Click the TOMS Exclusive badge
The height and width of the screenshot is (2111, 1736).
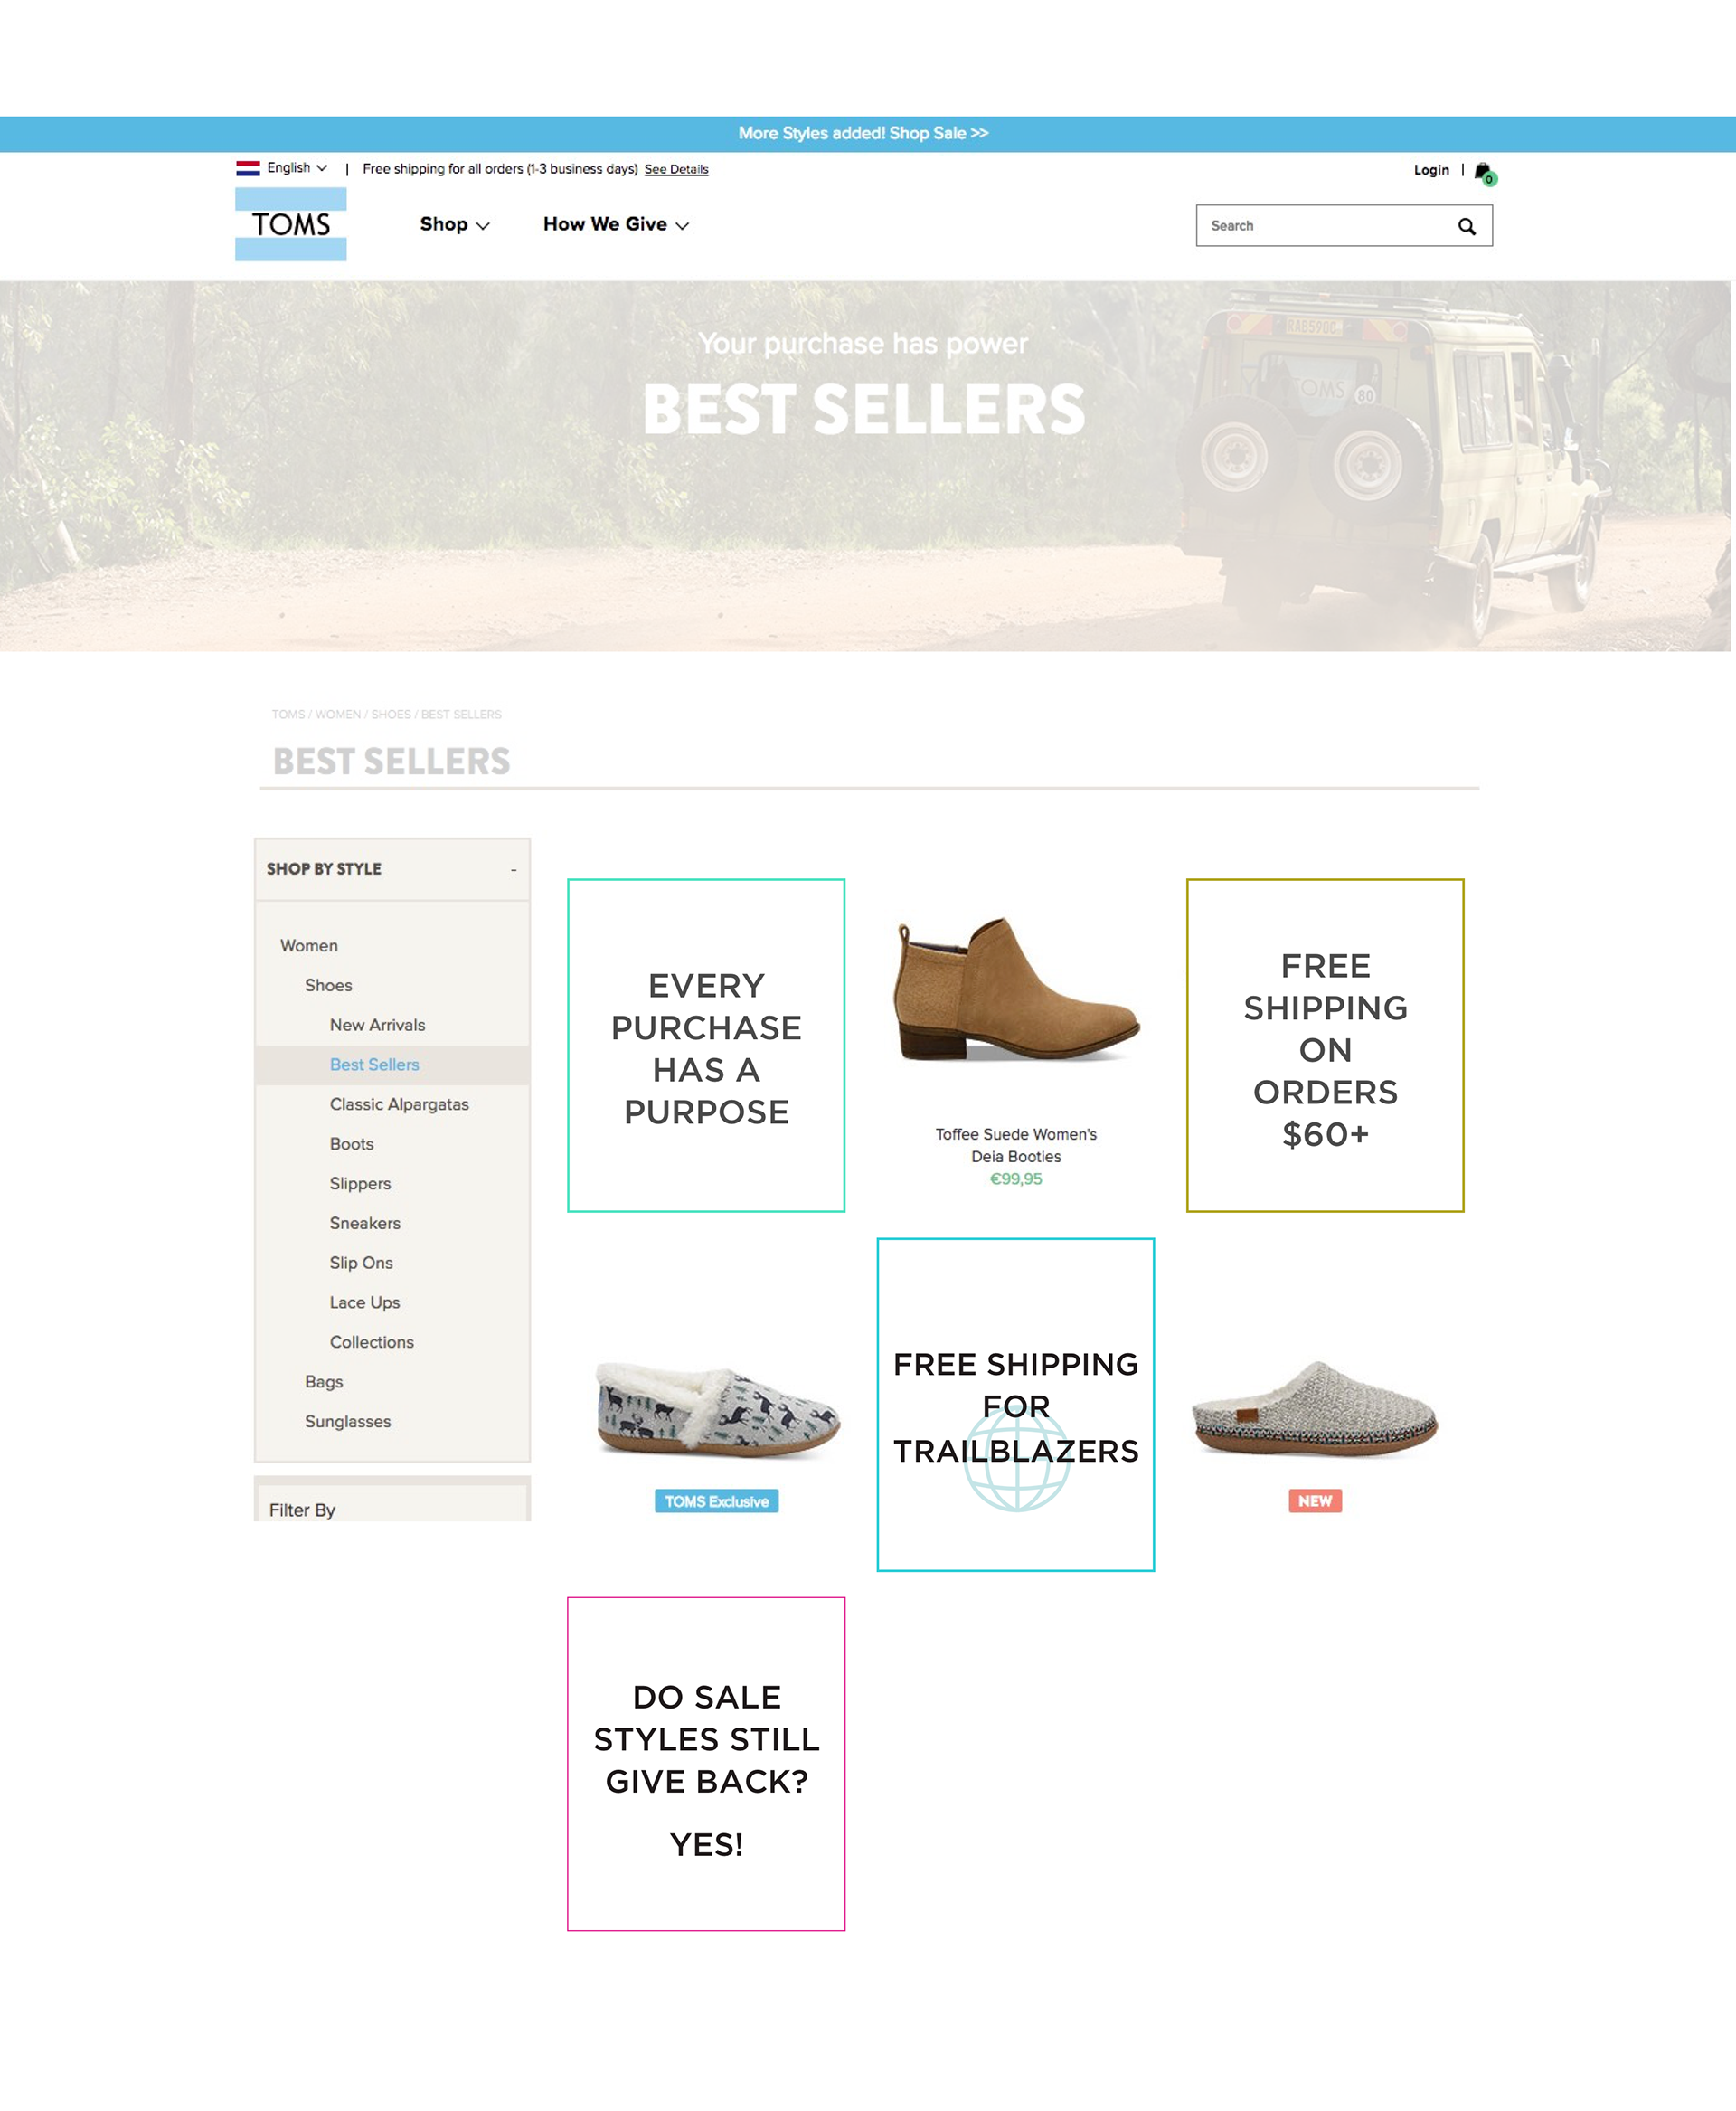click(716, 1500)
